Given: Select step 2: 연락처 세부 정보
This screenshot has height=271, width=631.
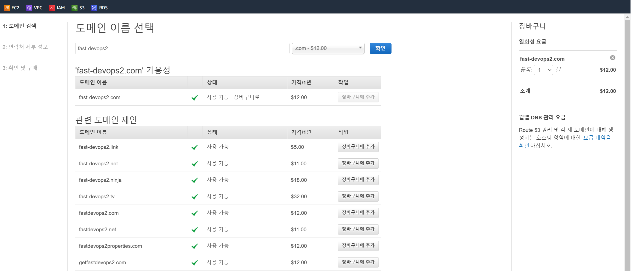Looking at the screenshot, I should [25, 47].
